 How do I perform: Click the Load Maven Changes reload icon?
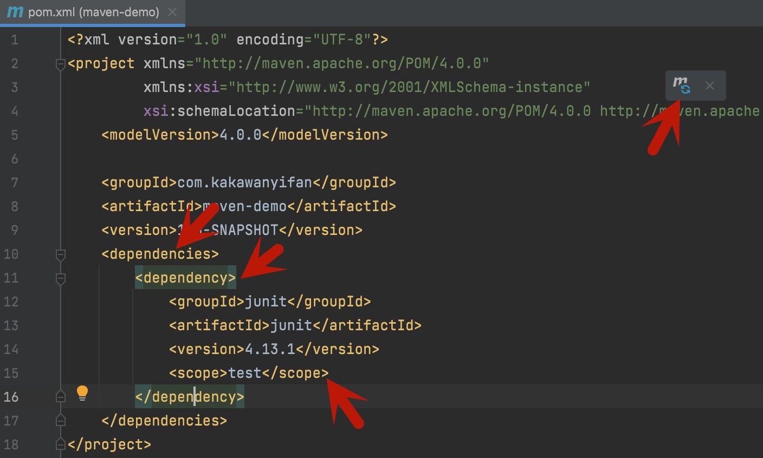tap(682, 86)
